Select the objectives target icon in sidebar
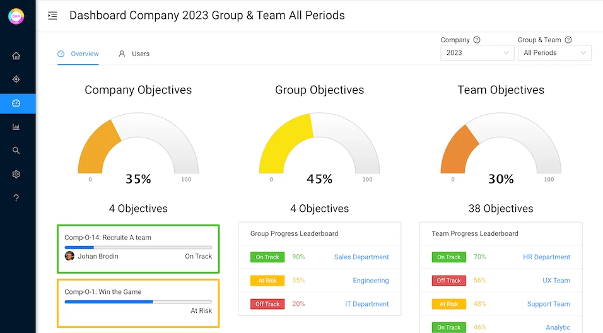Viewport: 603px width, 333px height. [x=16, y=79]
